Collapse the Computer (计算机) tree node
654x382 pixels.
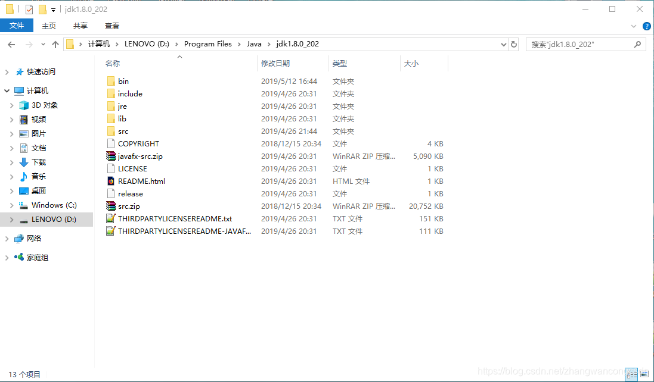click(x=7, y=90)
